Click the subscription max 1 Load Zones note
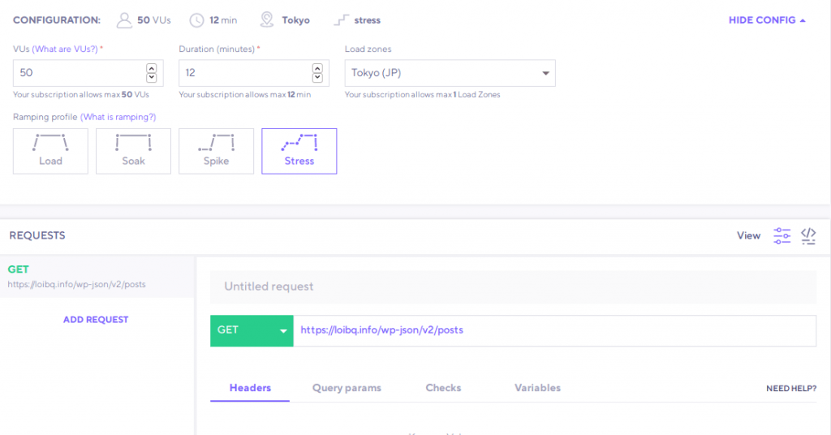This screenshot has height=435, width=831. 422,95
